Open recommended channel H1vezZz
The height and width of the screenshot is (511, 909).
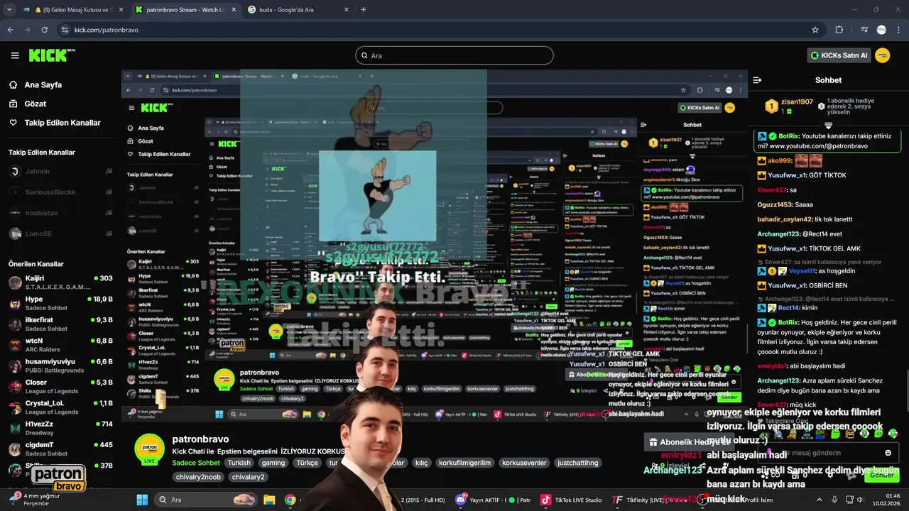point(60,428)
